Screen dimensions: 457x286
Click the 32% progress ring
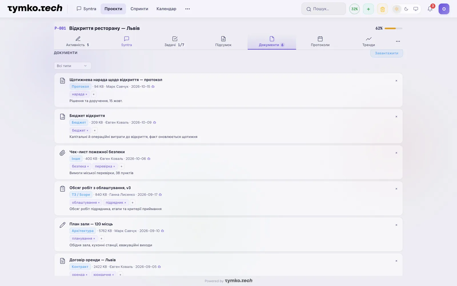coord(354,9)
